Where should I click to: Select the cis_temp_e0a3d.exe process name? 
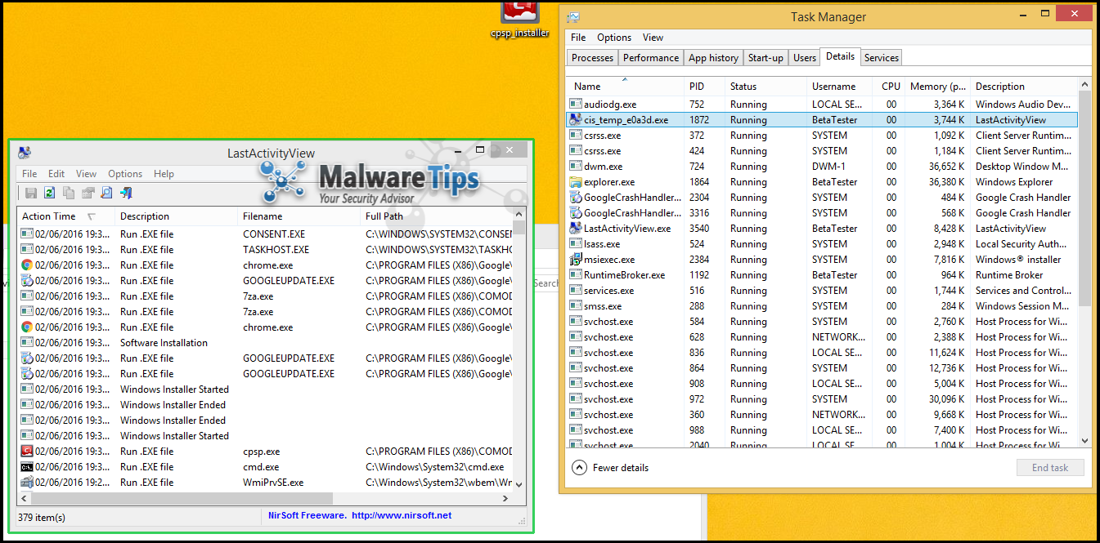point(626,120)
